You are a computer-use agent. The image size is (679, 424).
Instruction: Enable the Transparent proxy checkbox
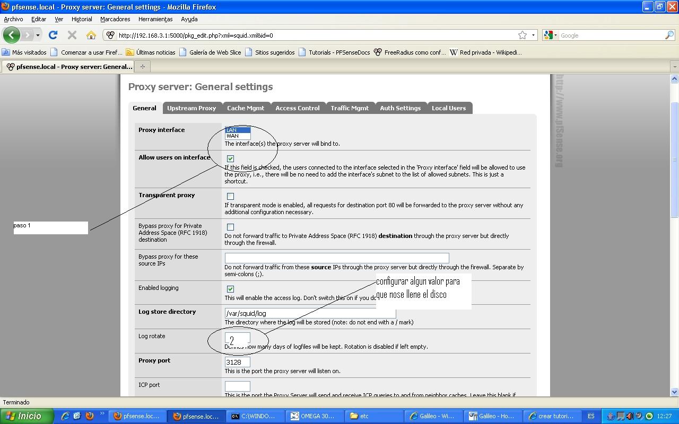(x=230, y=196)
